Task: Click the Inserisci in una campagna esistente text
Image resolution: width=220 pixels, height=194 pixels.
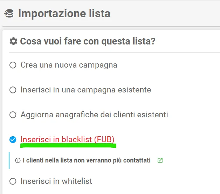Action: click(86, 90)
